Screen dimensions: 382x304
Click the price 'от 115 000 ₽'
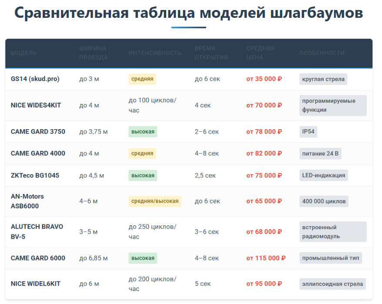(266, 258)
